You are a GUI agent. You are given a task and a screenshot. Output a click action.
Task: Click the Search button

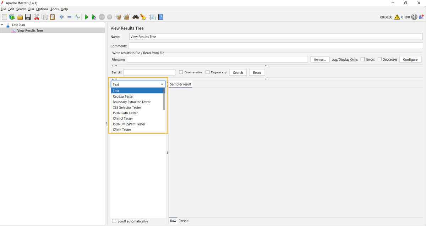pyautogui.click(x=238, y=72)
